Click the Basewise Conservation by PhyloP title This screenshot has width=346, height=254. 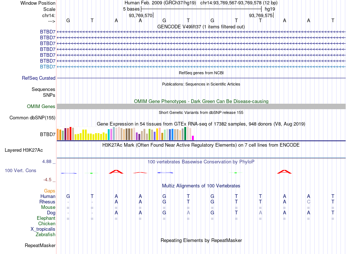[x=201, y=162]
